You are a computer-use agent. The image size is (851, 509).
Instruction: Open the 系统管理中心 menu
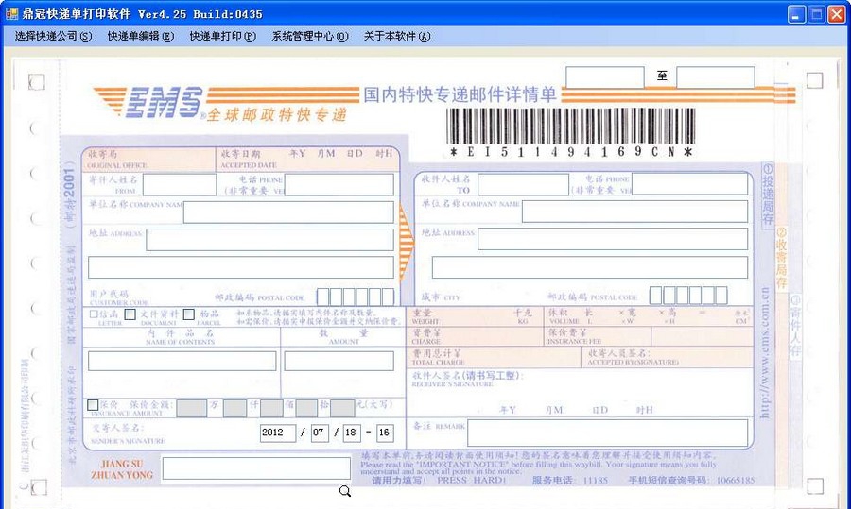pyautogui.click(x=310, y=36)
